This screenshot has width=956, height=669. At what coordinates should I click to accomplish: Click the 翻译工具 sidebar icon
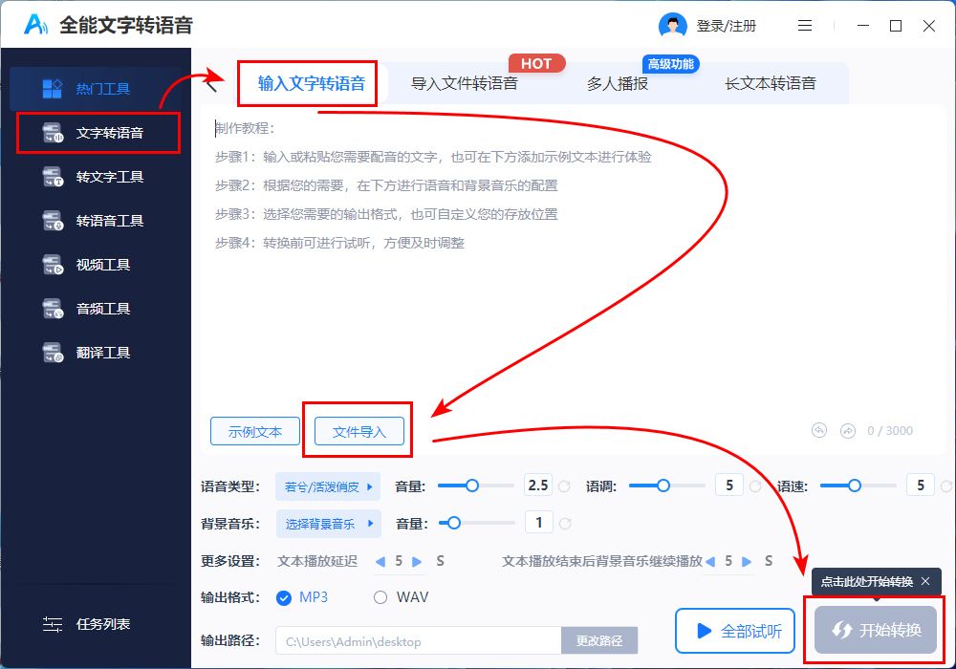[x=53, y=352]
